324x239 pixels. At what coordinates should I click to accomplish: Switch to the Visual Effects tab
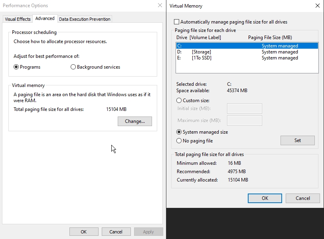pyautogui.click(x=18, y=19)
